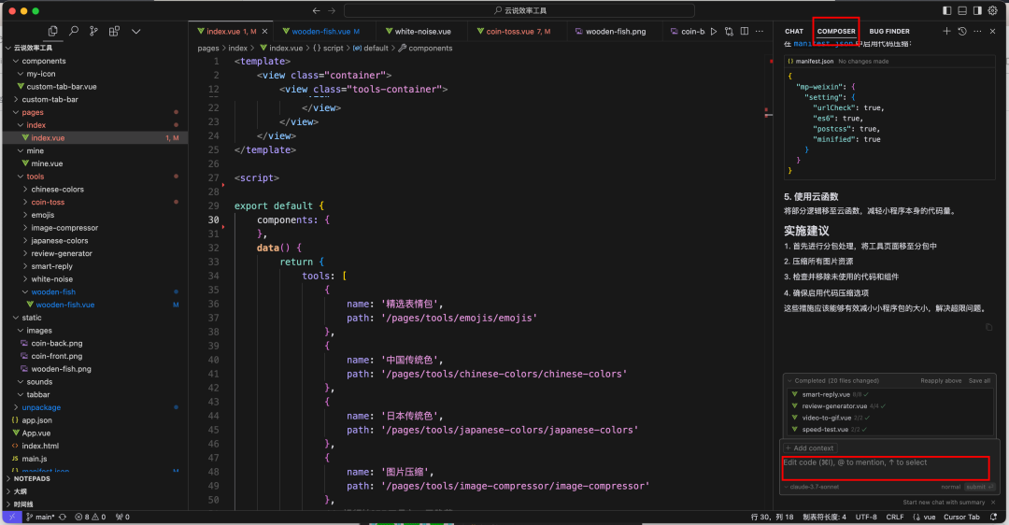Open AI panel more options ellipsis
The image size is (1009, 525).
pos(977,31)
